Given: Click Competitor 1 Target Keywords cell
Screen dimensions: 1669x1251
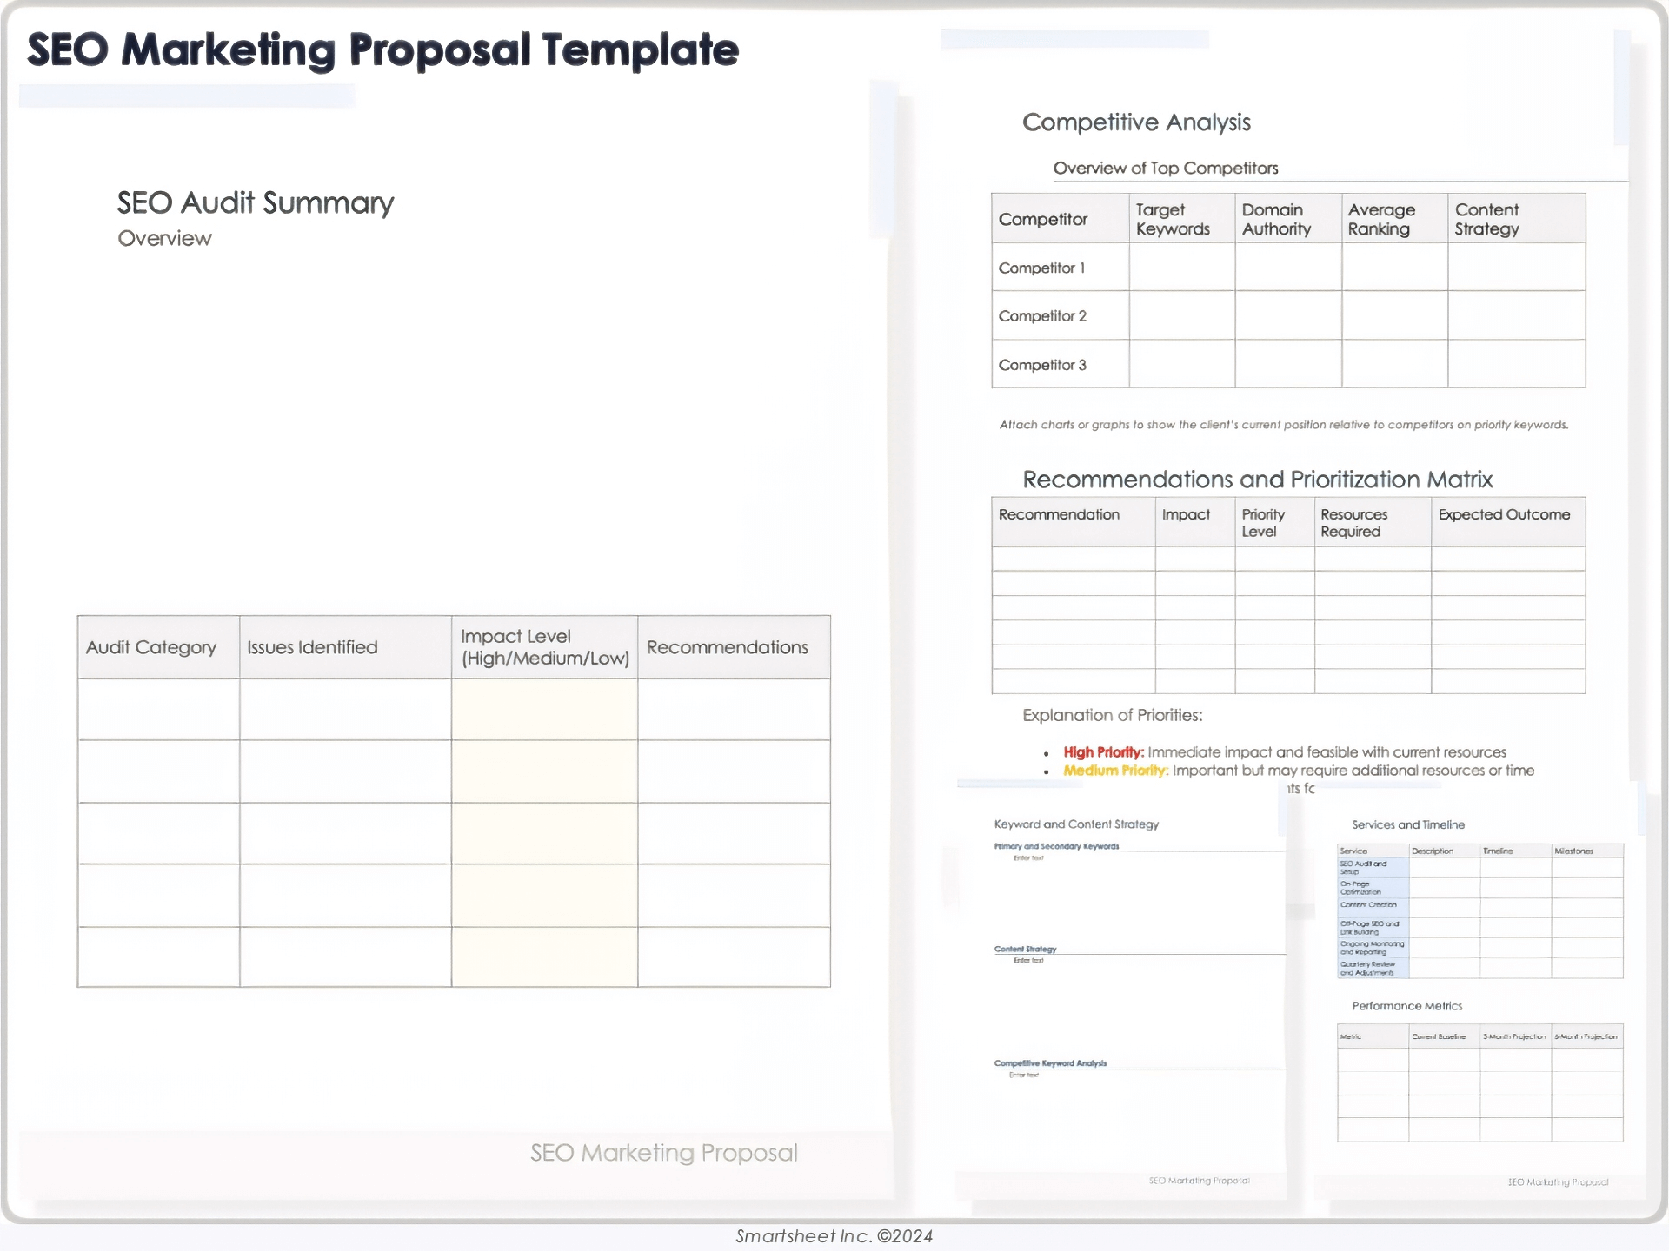Looking at the screenshot, I should [x=1182, y=267].
